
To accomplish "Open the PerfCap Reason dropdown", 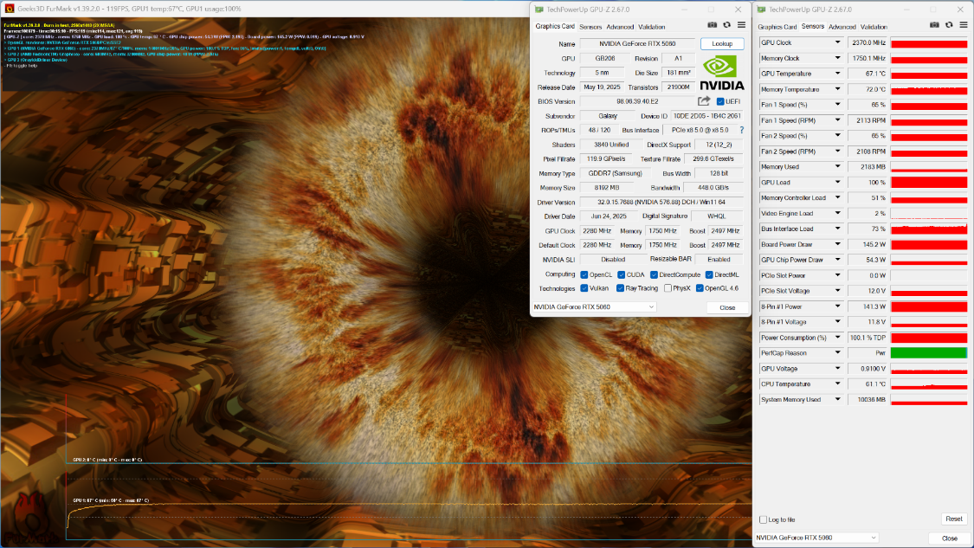I will (x=837, y=353).
